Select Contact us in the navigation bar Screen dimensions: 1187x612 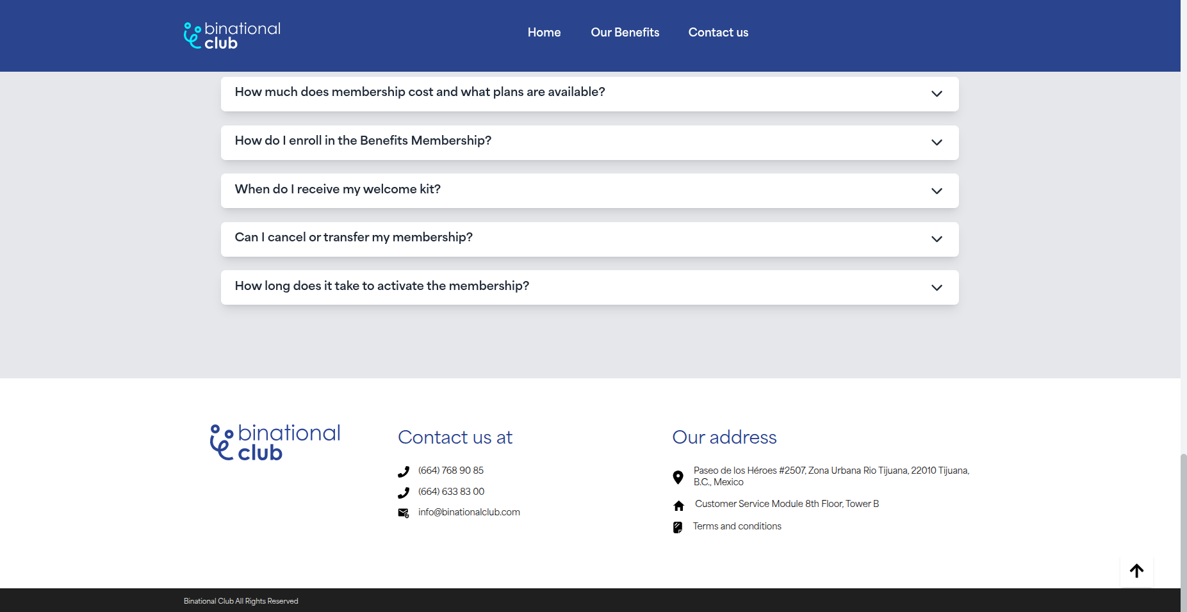tap(718, 33)
